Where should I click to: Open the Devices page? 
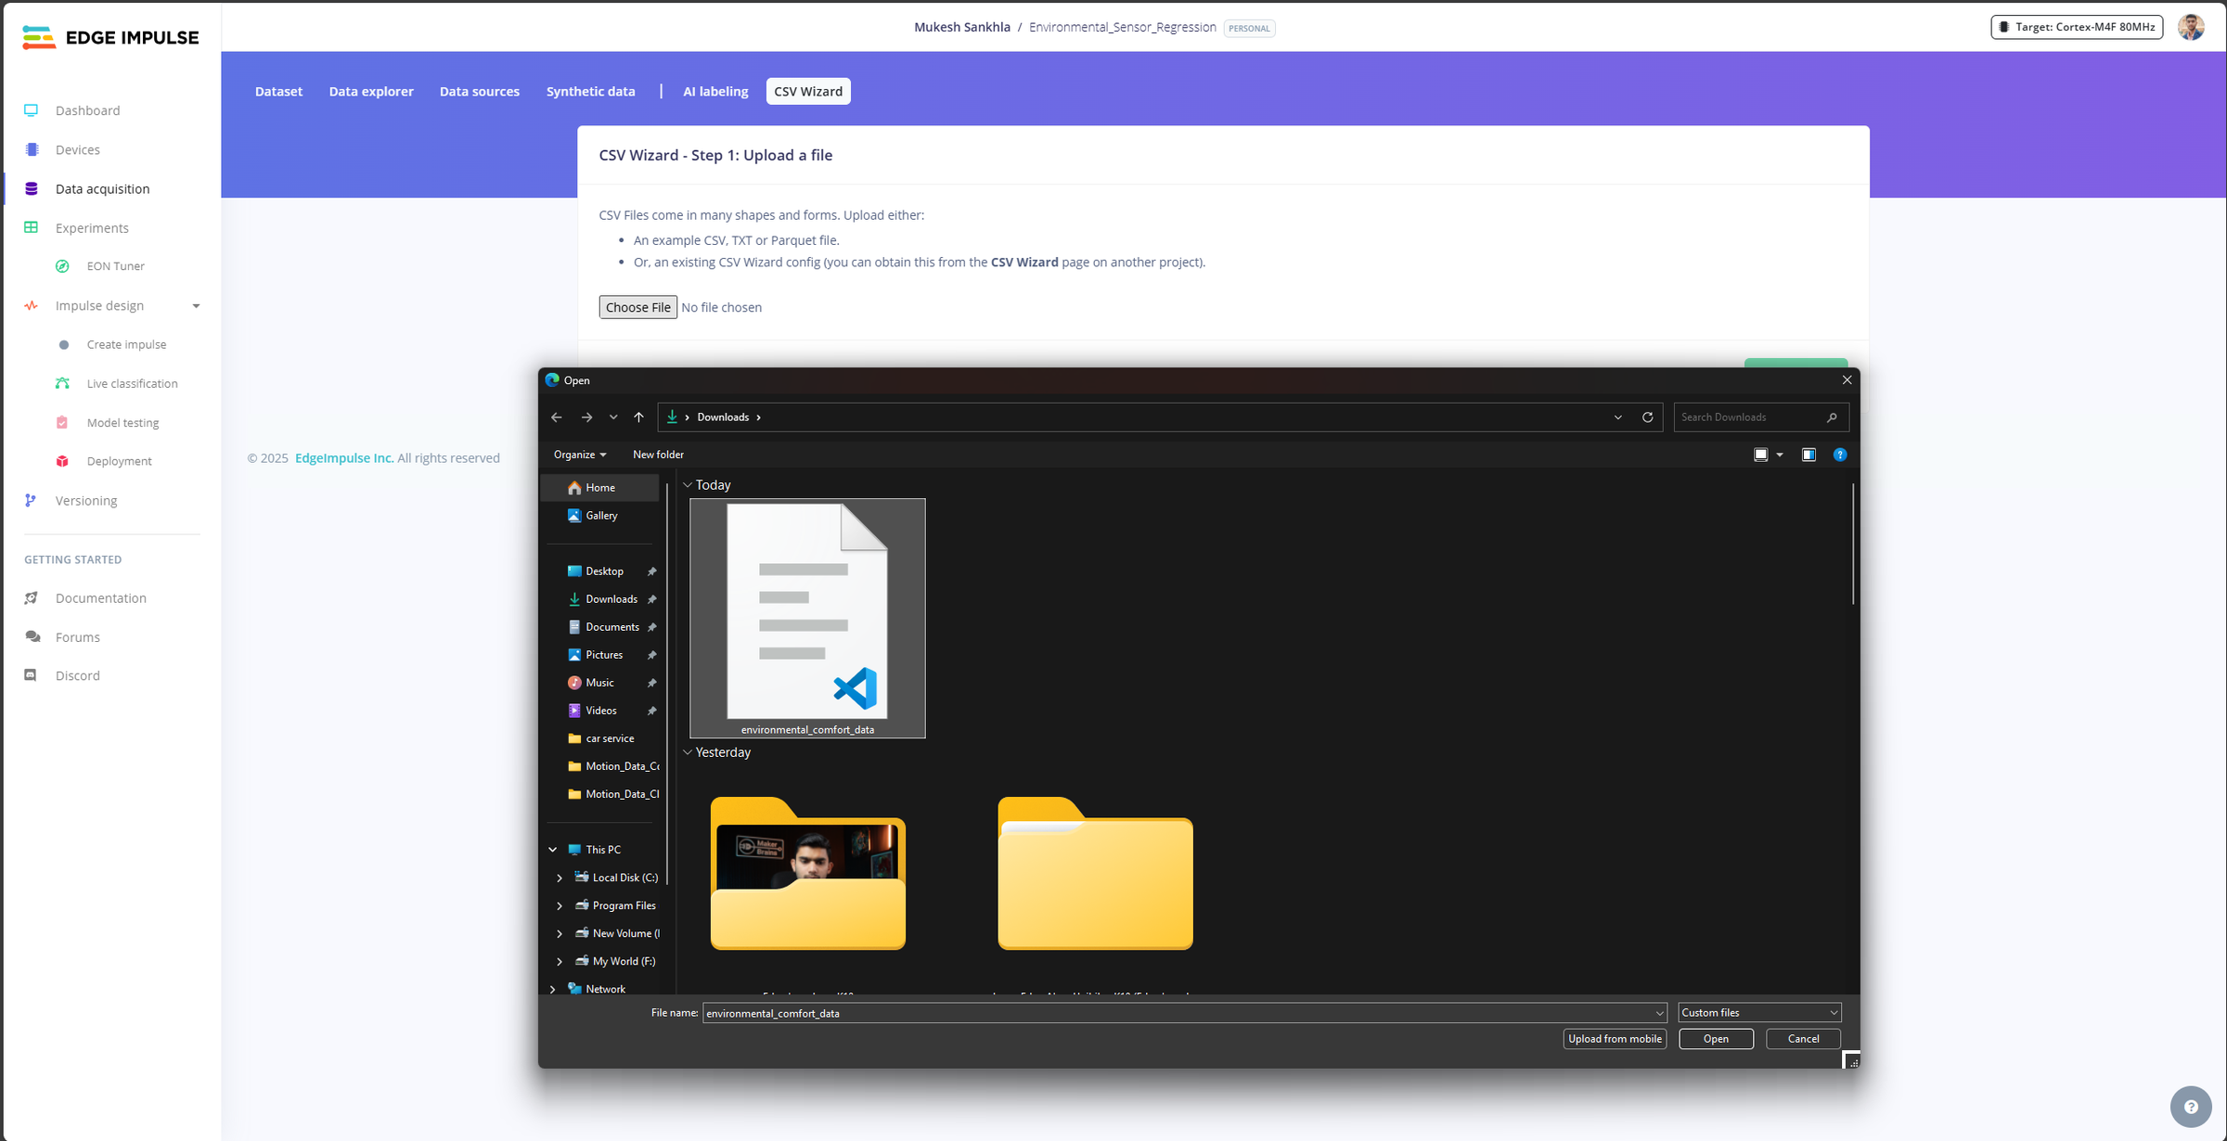coord(77,149)
